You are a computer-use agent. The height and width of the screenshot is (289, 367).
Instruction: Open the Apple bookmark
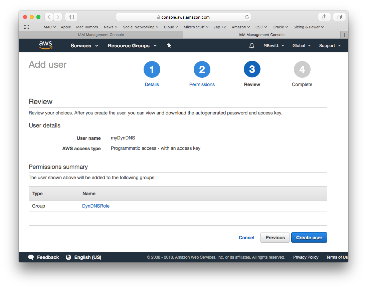point(66,27)
